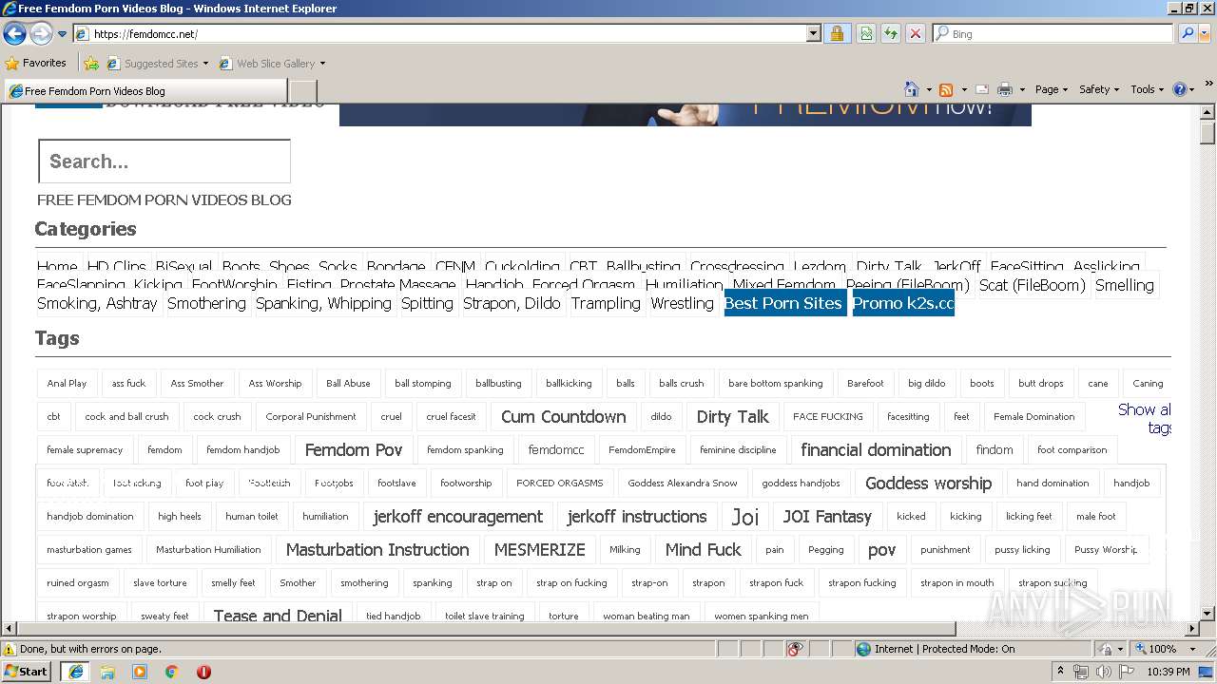Open the Safety menu
This screenshot has width=1217, height=684.
click(x=1099, y=89)
